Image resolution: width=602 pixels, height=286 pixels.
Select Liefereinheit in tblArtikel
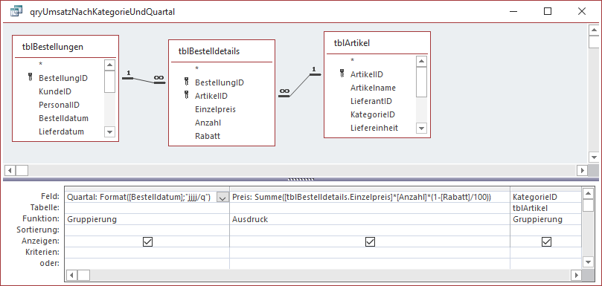click(374, 128)
